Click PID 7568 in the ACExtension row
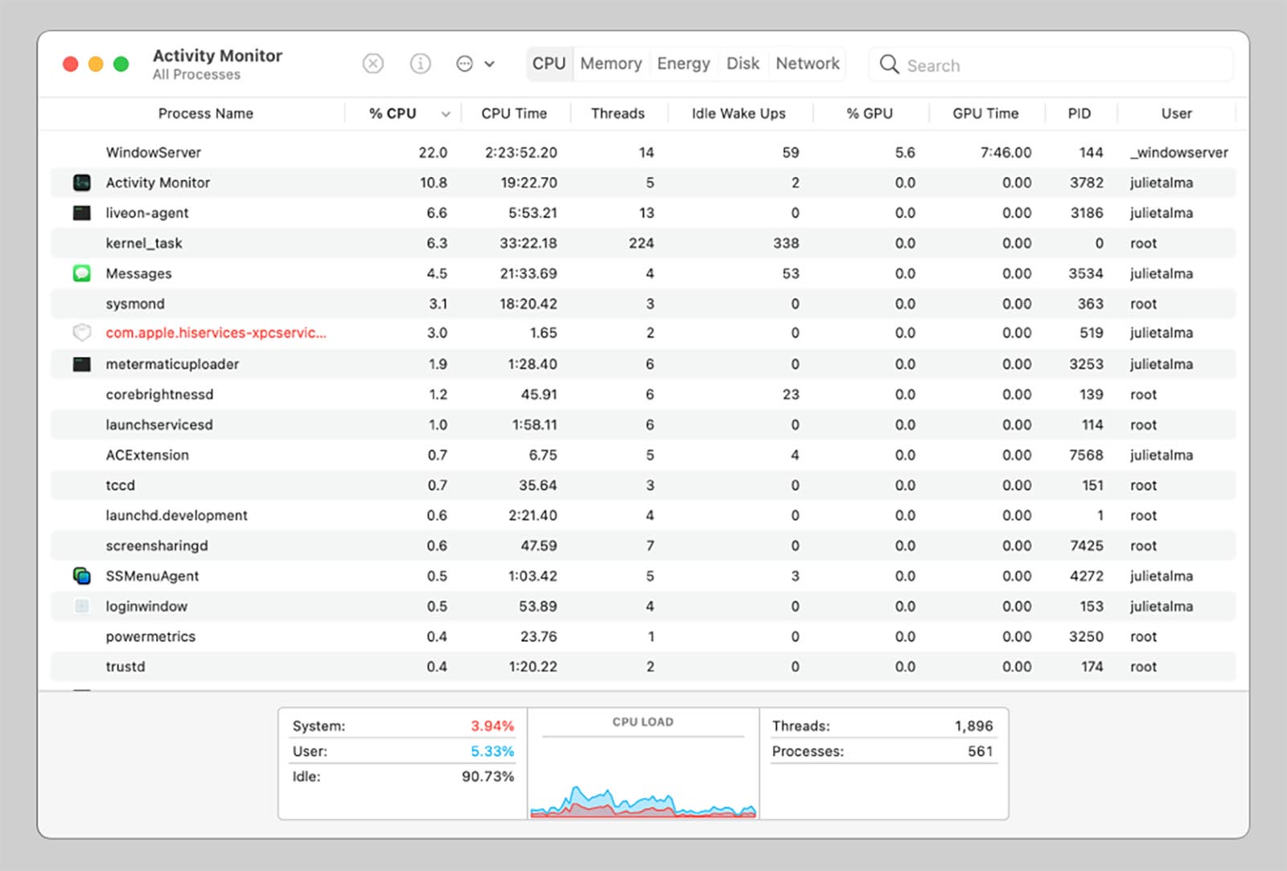This screenshot has height=871, width=1287. 1086,455
